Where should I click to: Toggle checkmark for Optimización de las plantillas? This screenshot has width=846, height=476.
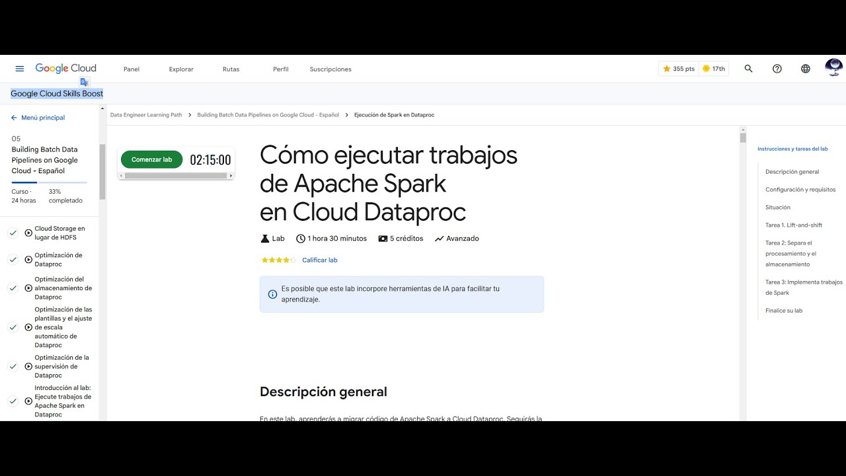(13, 327)
